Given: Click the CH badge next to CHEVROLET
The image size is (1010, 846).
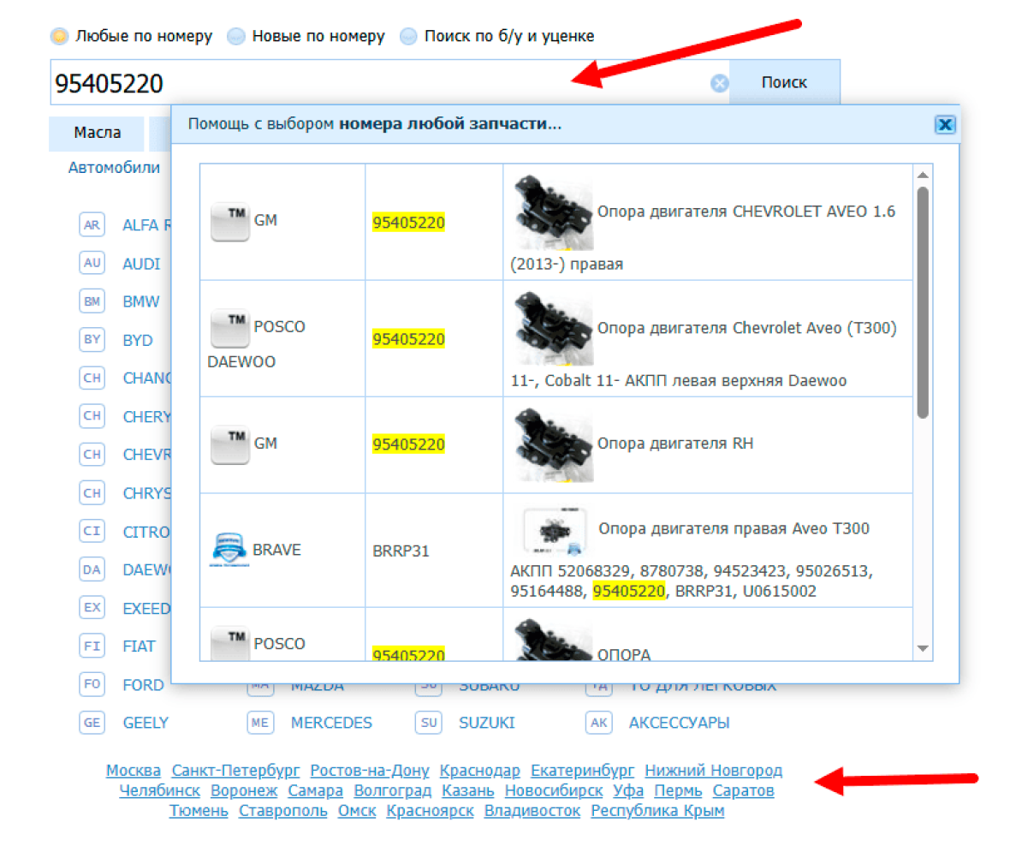Looking at the screenshot, I should [x=92, y=454].
